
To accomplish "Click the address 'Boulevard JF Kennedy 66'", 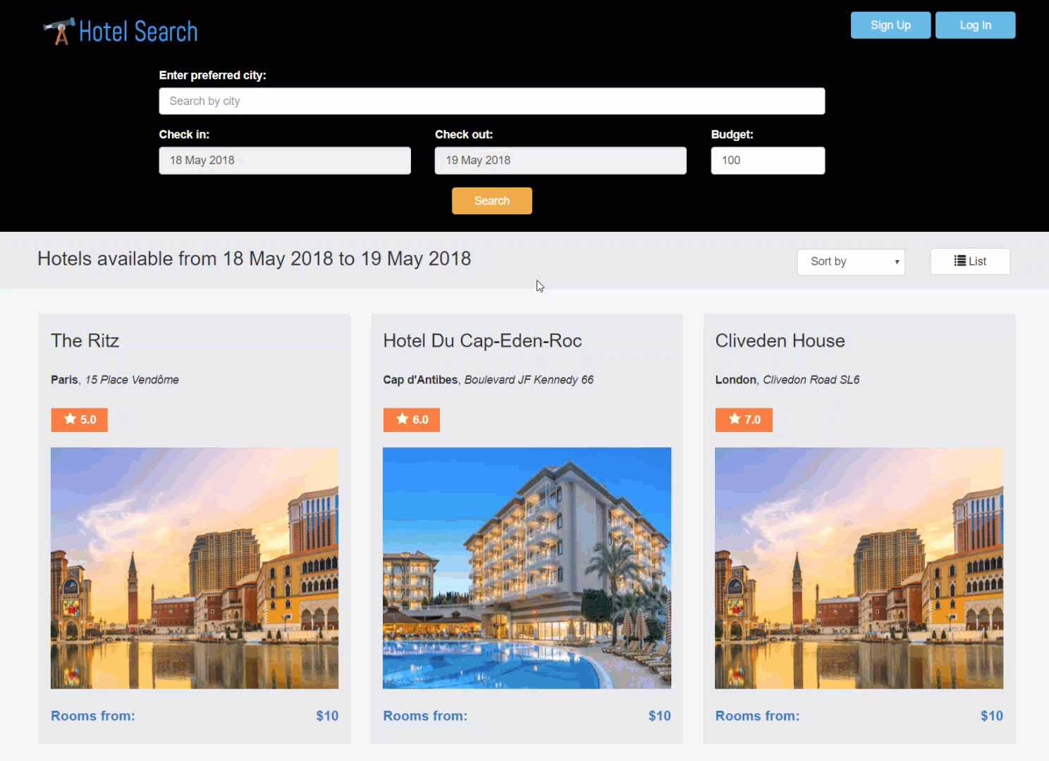I will coord(529,380).
